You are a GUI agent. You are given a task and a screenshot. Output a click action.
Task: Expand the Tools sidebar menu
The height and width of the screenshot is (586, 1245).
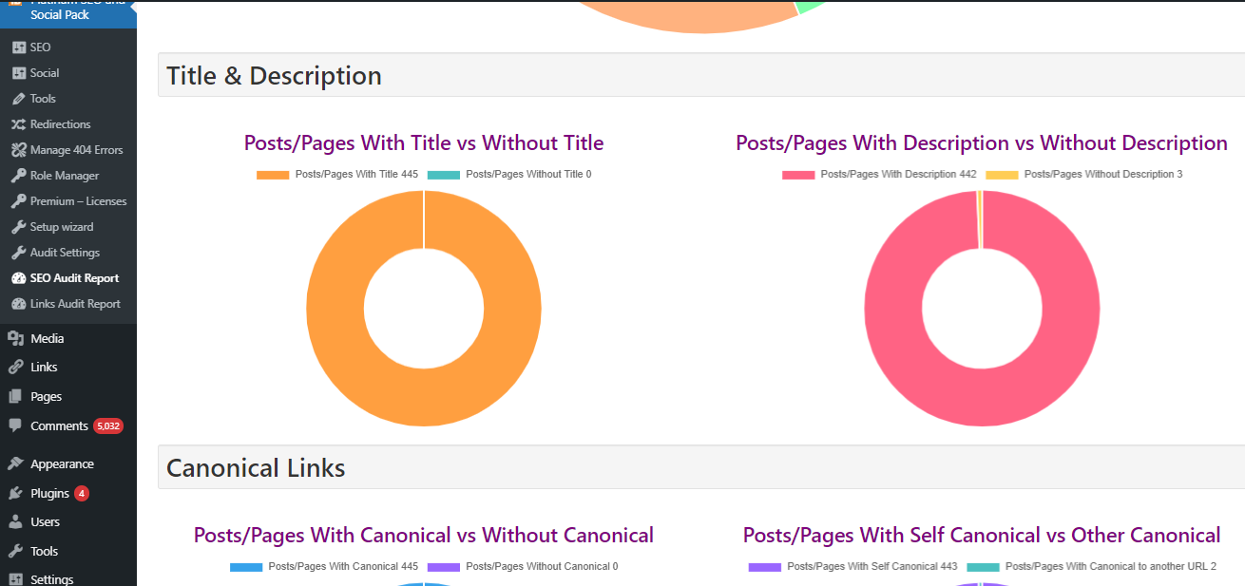(x=46, y=551)
